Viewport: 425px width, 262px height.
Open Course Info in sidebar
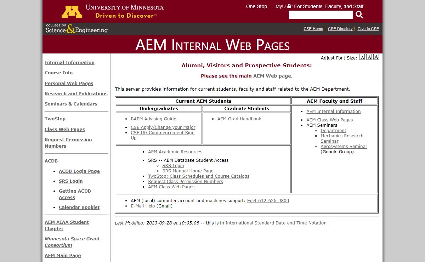coord(58,73)
